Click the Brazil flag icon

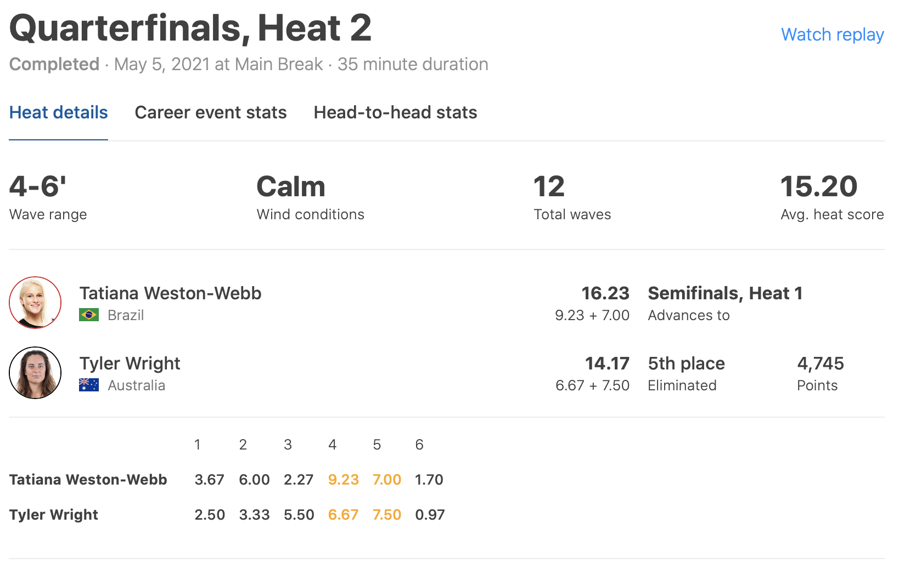[x=89, y=315]
